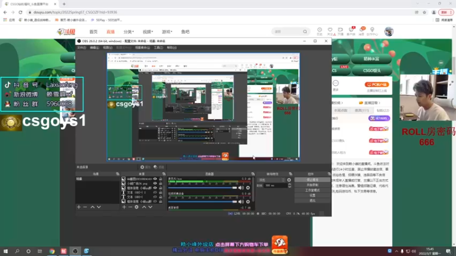This screenshot has height=256, width=456.
Task: Toggle lock on 文本 (GDI+) 2 source
Action: pos(161,192)
